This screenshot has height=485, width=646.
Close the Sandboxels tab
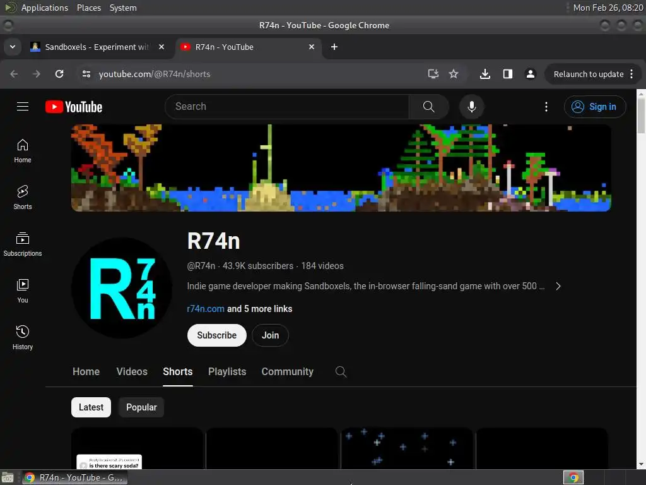point(161,47)
